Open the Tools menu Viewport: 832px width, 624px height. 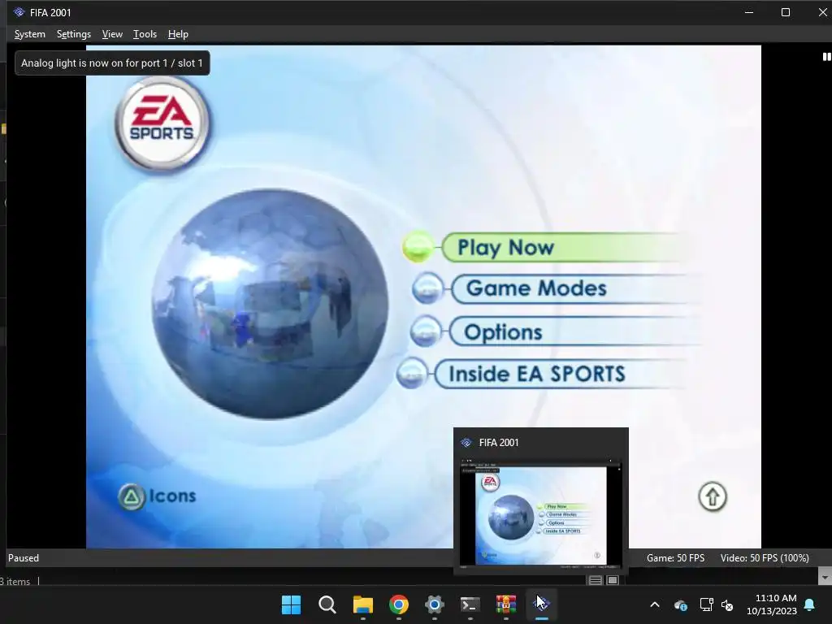point(145,34)
